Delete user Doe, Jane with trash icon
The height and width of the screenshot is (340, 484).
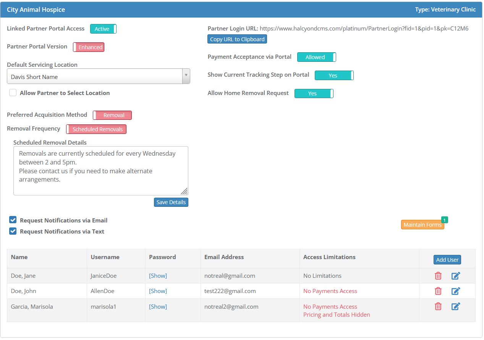tap(438, 276)
